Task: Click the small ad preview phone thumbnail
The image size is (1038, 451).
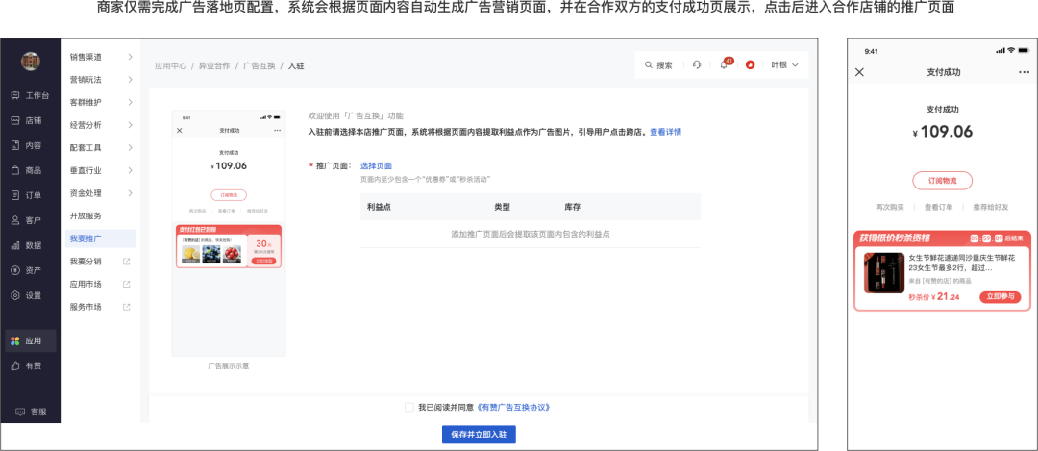Action: coord(229,233)
